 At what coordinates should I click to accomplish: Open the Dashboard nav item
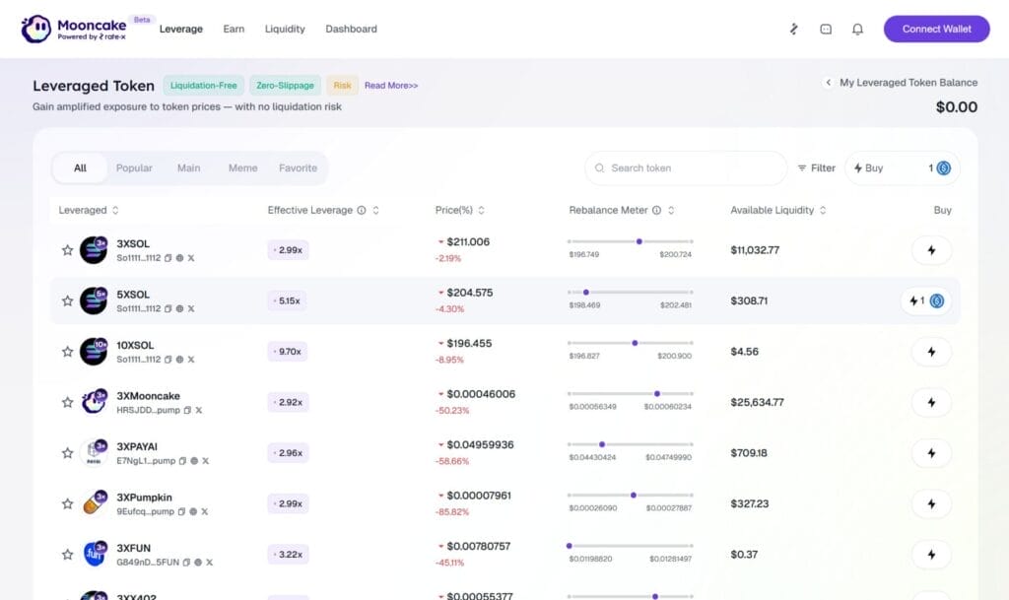click(352, 29)
